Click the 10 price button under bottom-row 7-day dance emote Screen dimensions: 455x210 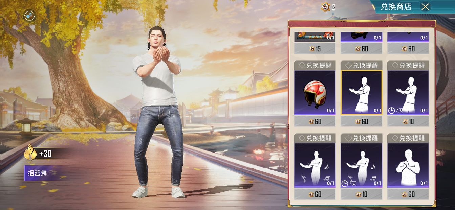[x=361, y=194]
